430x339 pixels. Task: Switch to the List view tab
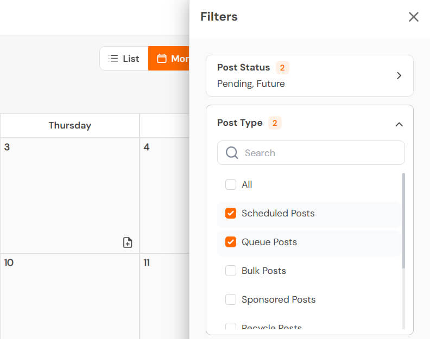[x=124, y=59]
